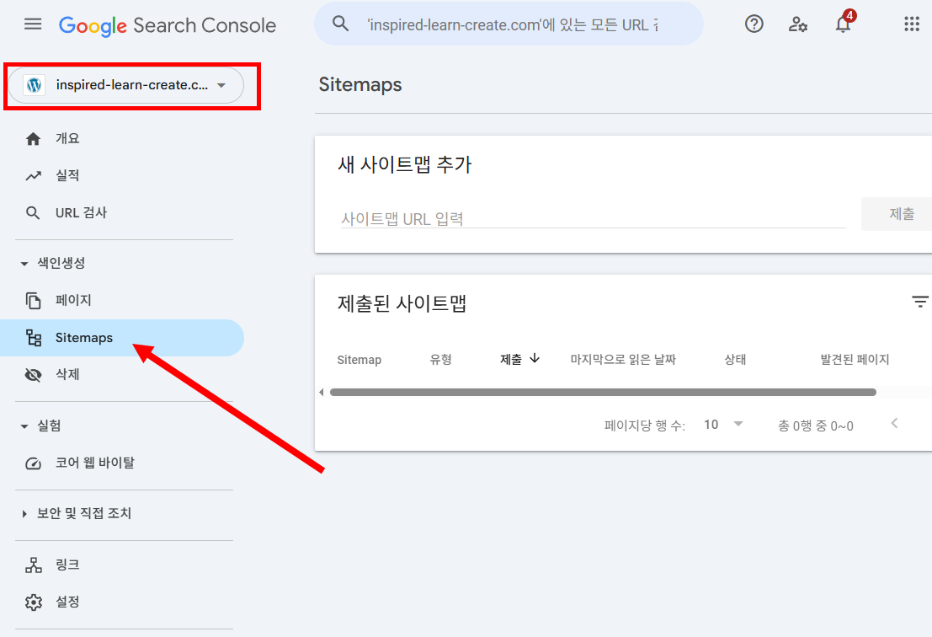Open the help question mark icon

point(754,24)
